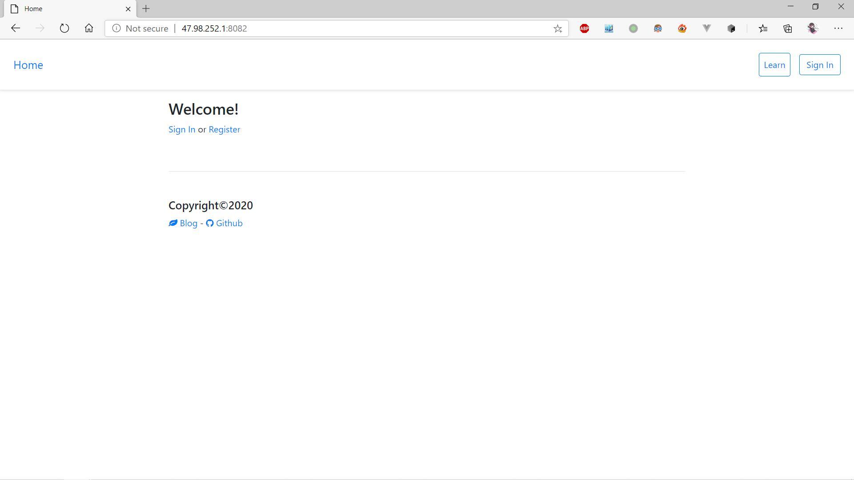Close the Home tab

tap(128, 9)
